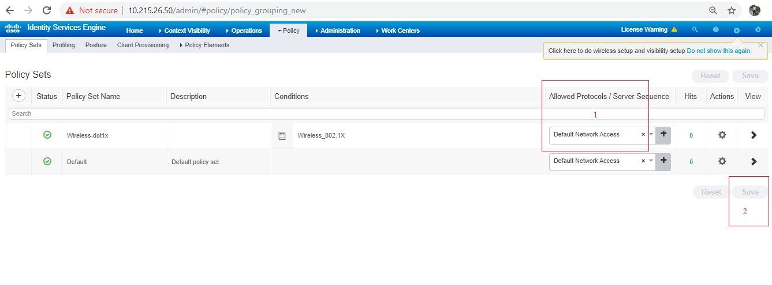Image resolution: width=772 pixels, height=285 pixels.
Task: Open the conditions library icon for Wireless-dot1x
Action: point(282,136)
